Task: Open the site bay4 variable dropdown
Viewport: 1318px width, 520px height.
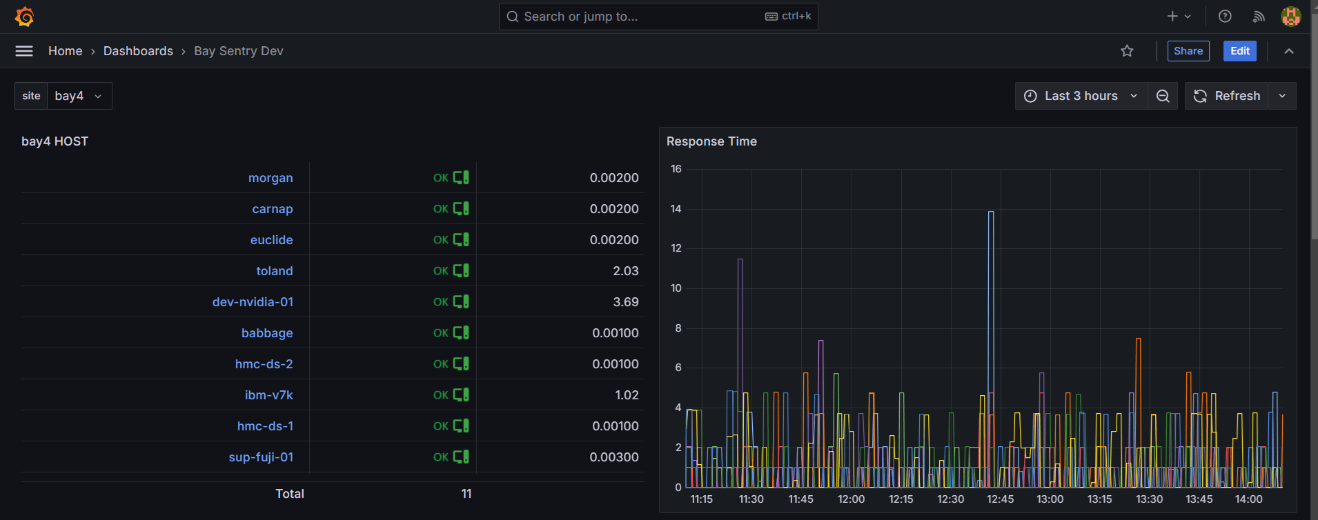Action: coord(79,96)
